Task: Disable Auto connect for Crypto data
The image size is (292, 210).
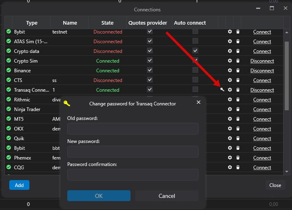Action: 195,50
